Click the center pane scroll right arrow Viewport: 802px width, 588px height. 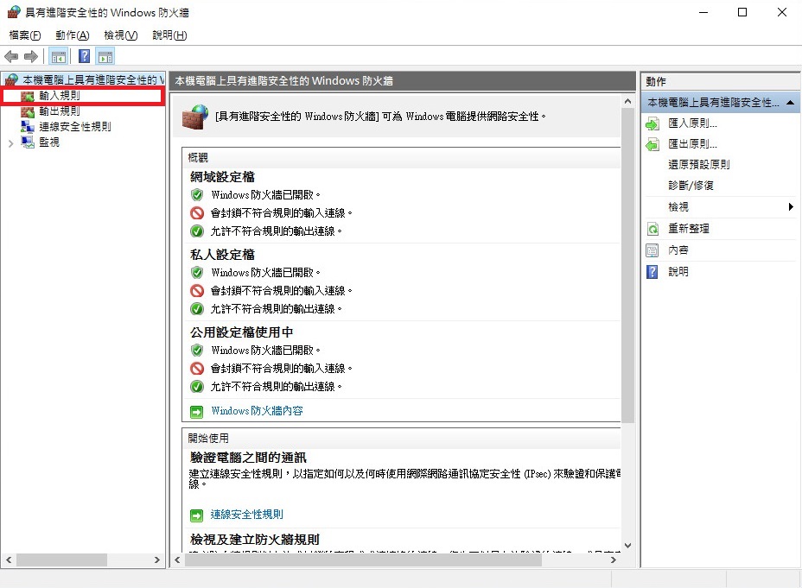[614, 560]
